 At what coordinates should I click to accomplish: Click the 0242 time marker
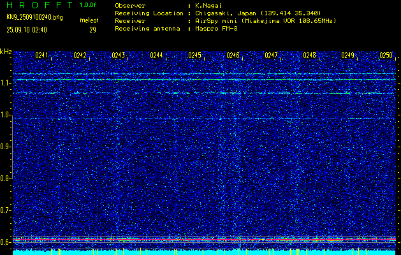[x=80, y=55]
